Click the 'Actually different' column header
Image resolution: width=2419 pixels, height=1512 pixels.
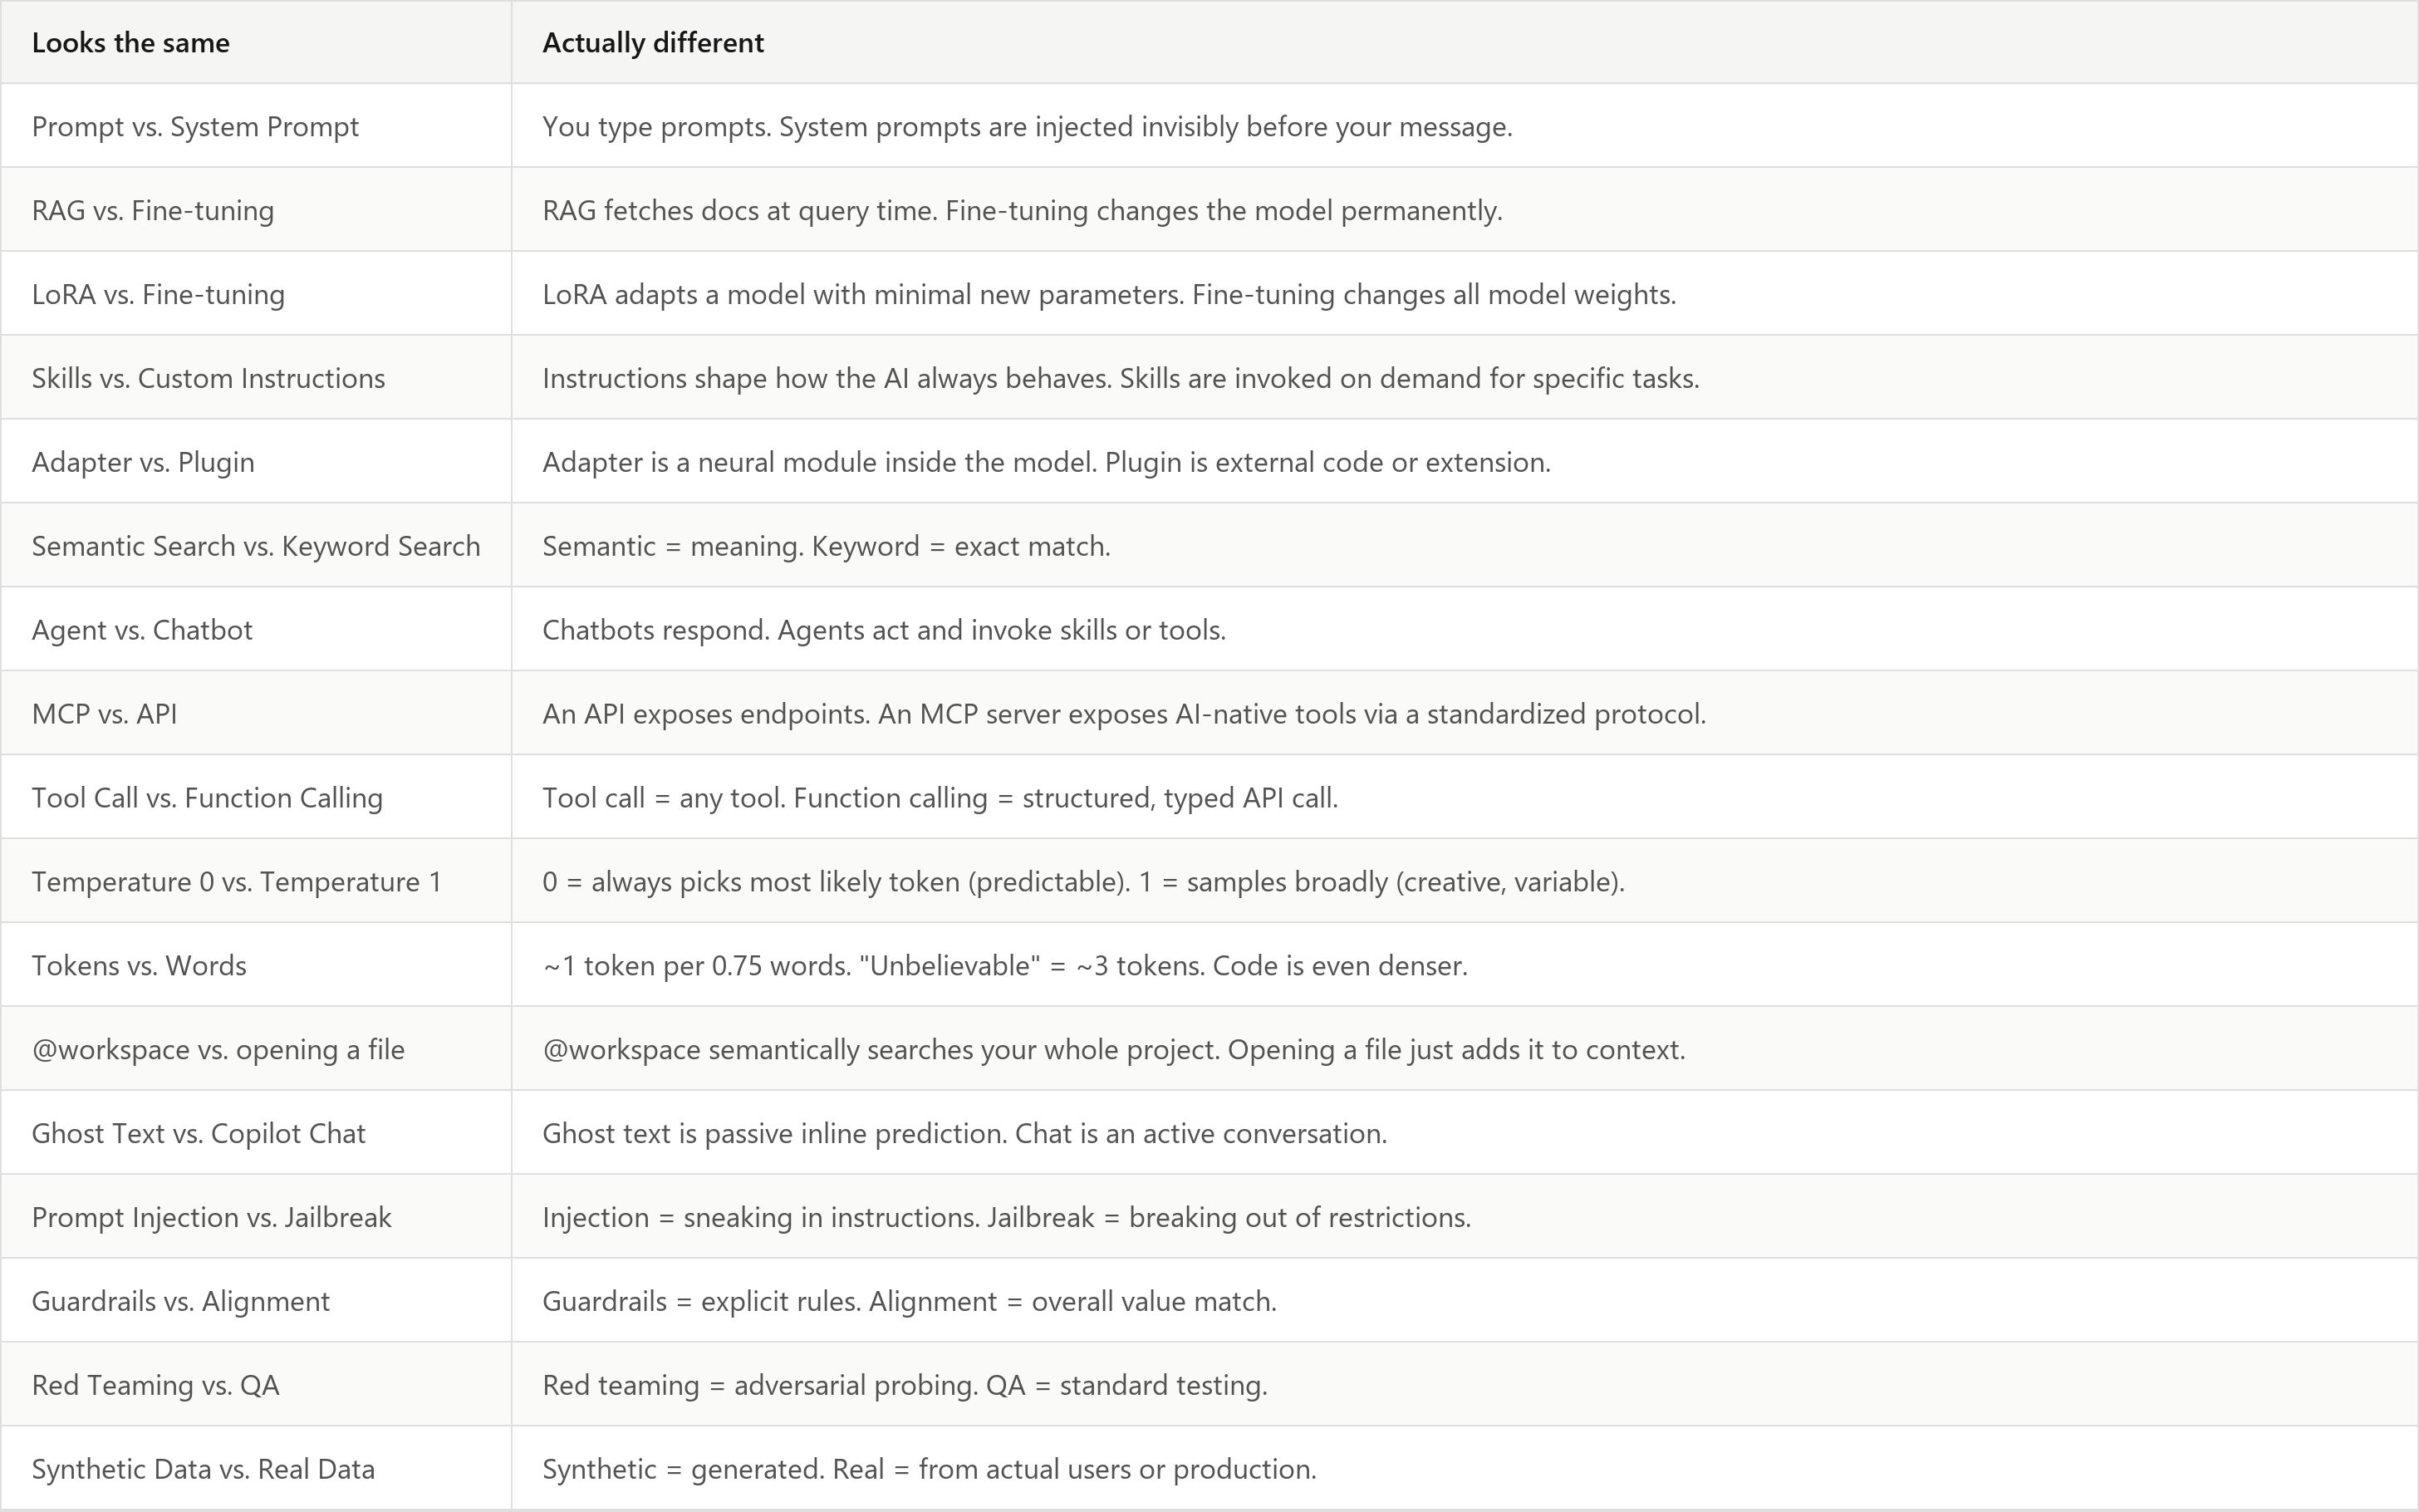1465,42
